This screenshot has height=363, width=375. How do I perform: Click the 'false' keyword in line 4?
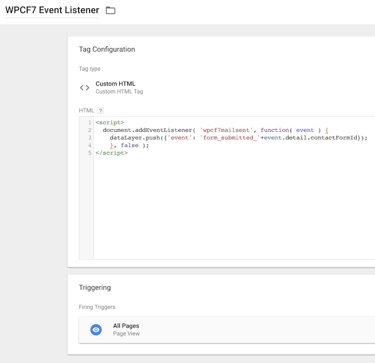[x=129, y=145]
